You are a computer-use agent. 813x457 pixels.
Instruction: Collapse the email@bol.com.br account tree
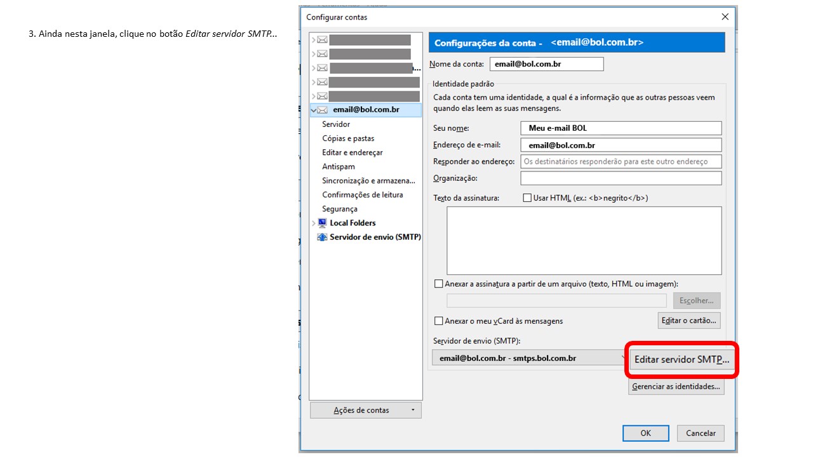[314, 110]
